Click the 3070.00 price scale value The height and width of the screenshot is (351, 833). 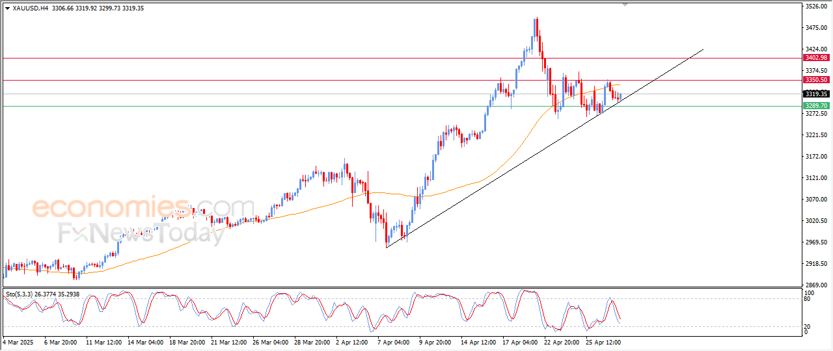[816, 200]
